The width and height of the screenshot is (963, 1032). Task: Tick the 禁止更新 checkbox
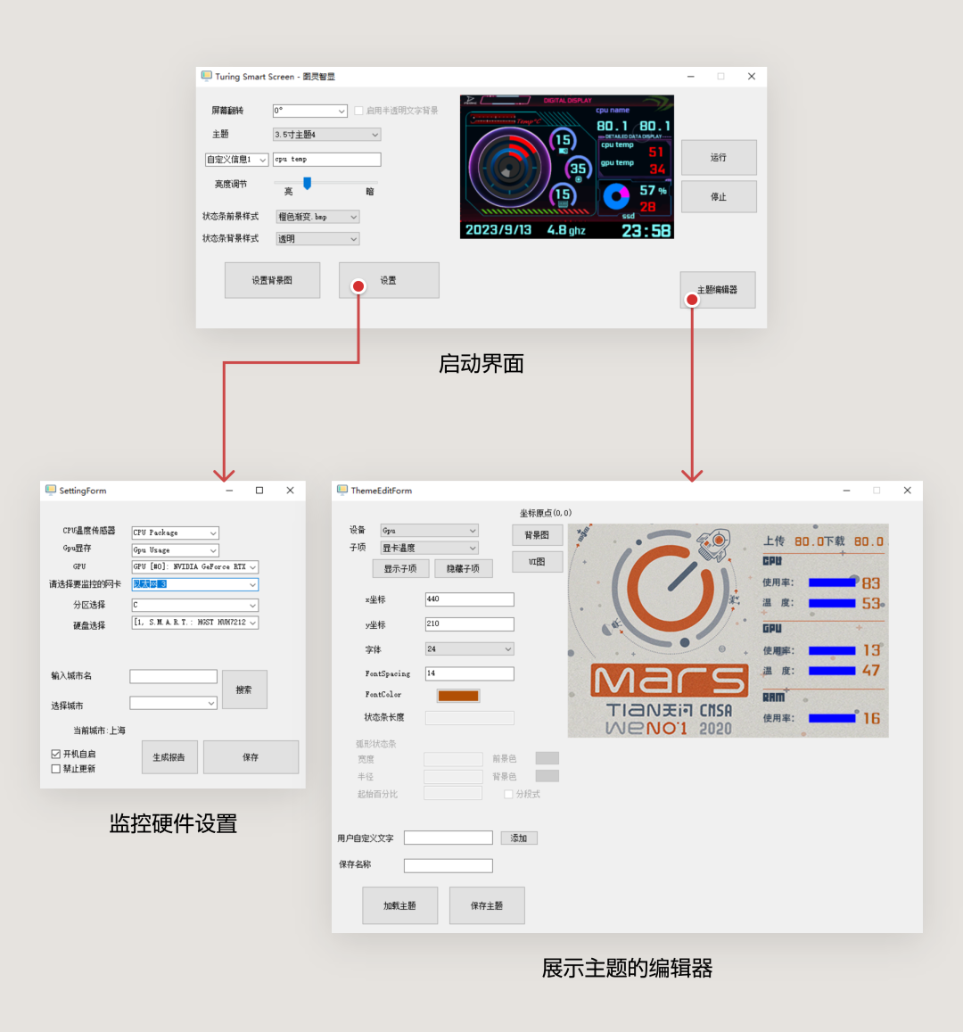[x=56, y=769]
